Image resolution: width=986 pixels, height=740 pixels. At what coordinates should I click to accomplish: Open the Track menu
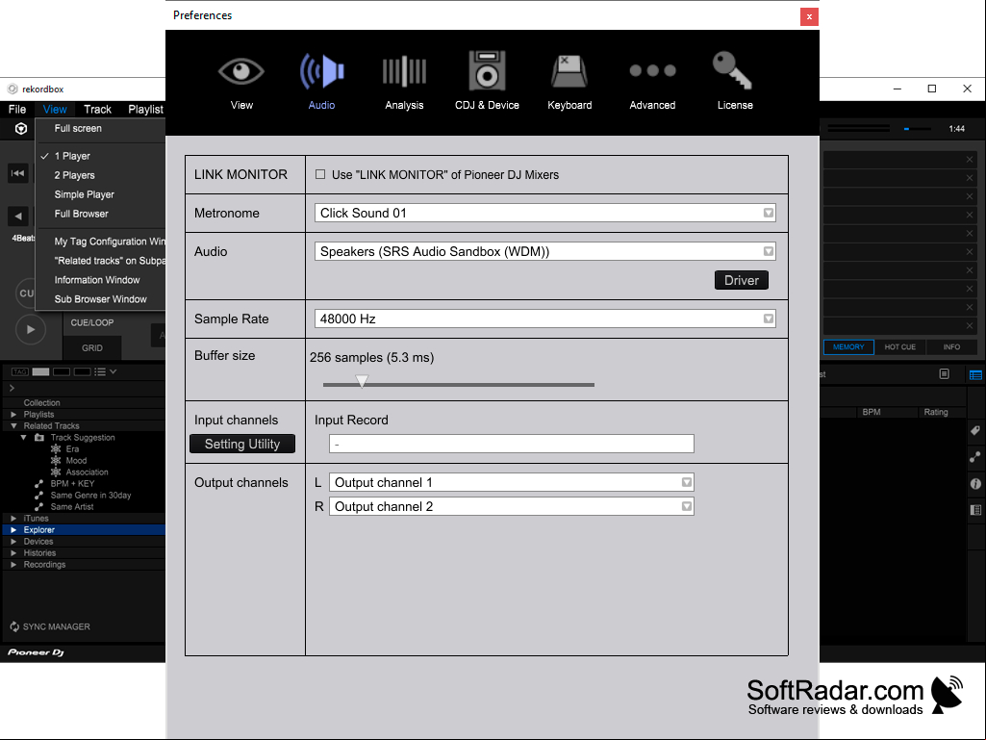pyautogui.click(x=97, y=110)
